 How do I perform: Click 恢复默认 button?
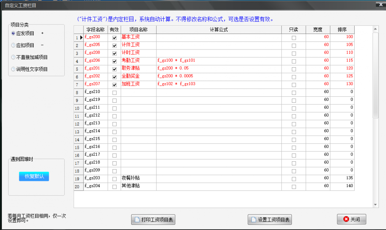(34, 176)
